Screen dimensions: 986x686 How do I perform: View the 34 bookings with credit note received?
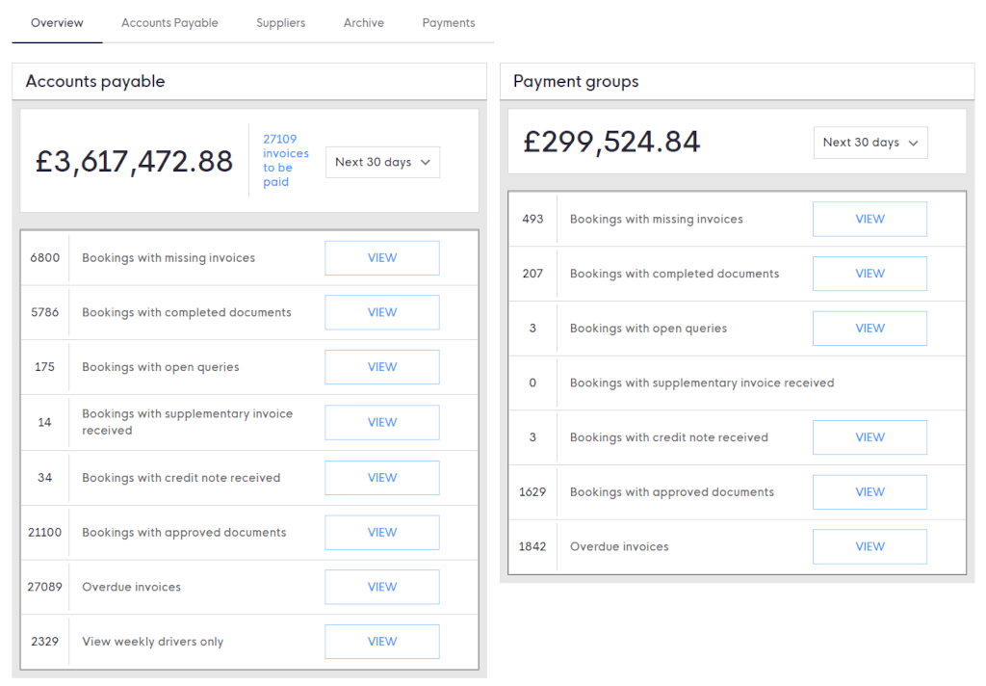pyautogui.click(x=381, y=478)
